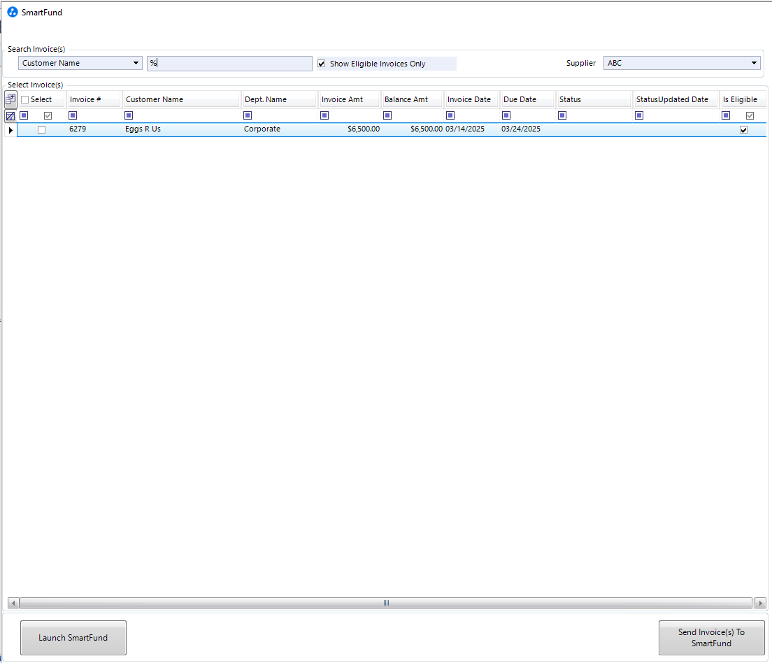The height and width of the screenshot is (663, 772).
Task: Sort by Balance Amt column header
Action: (412, 99)
